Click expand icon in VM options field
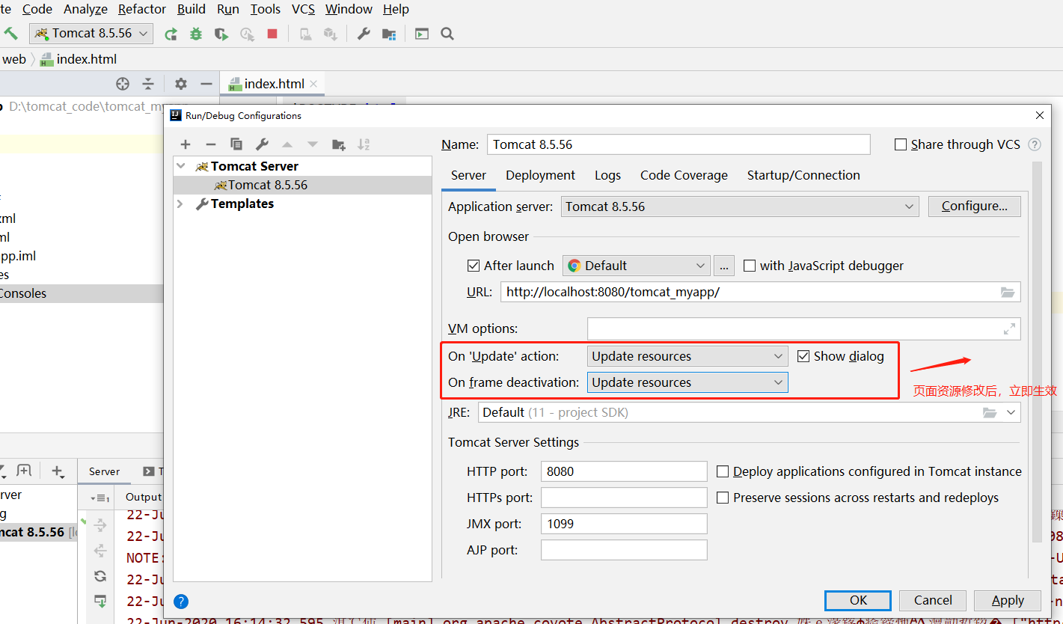 (1009, 328)
